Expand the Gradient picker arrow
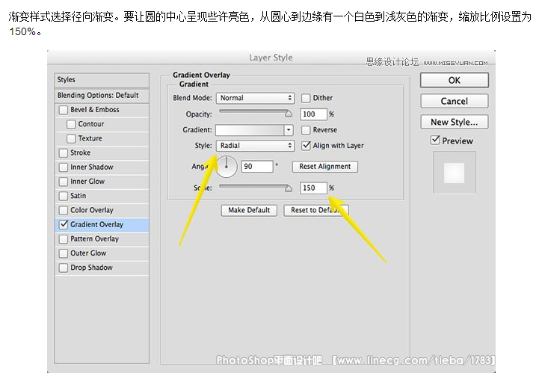533x373 pixels. tap(289, 130)
